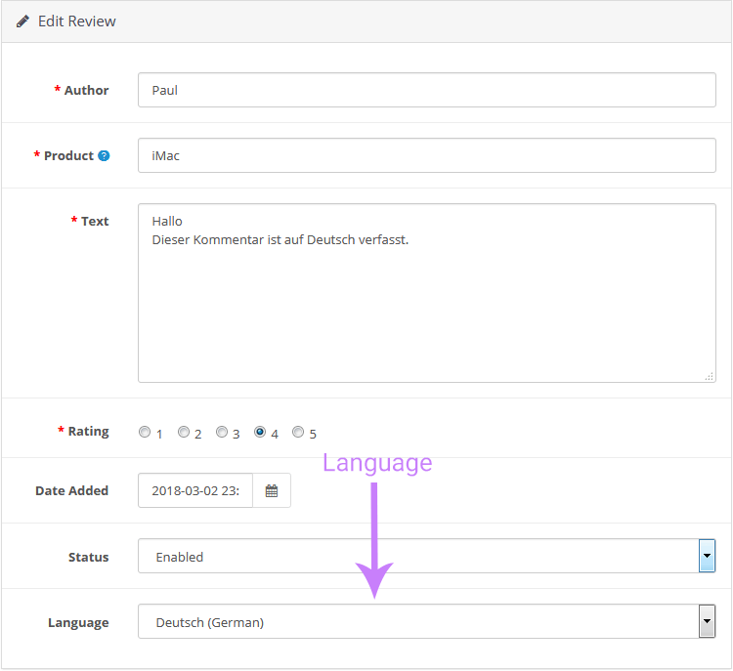This screenshot has width=733, height=671.
Task: Click the Edit Review heading
Action: [x=76, y=21]
